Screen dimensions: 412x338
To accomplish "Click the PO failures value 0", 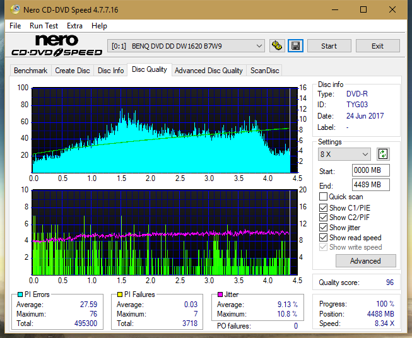I will click(x=296, y=326).
